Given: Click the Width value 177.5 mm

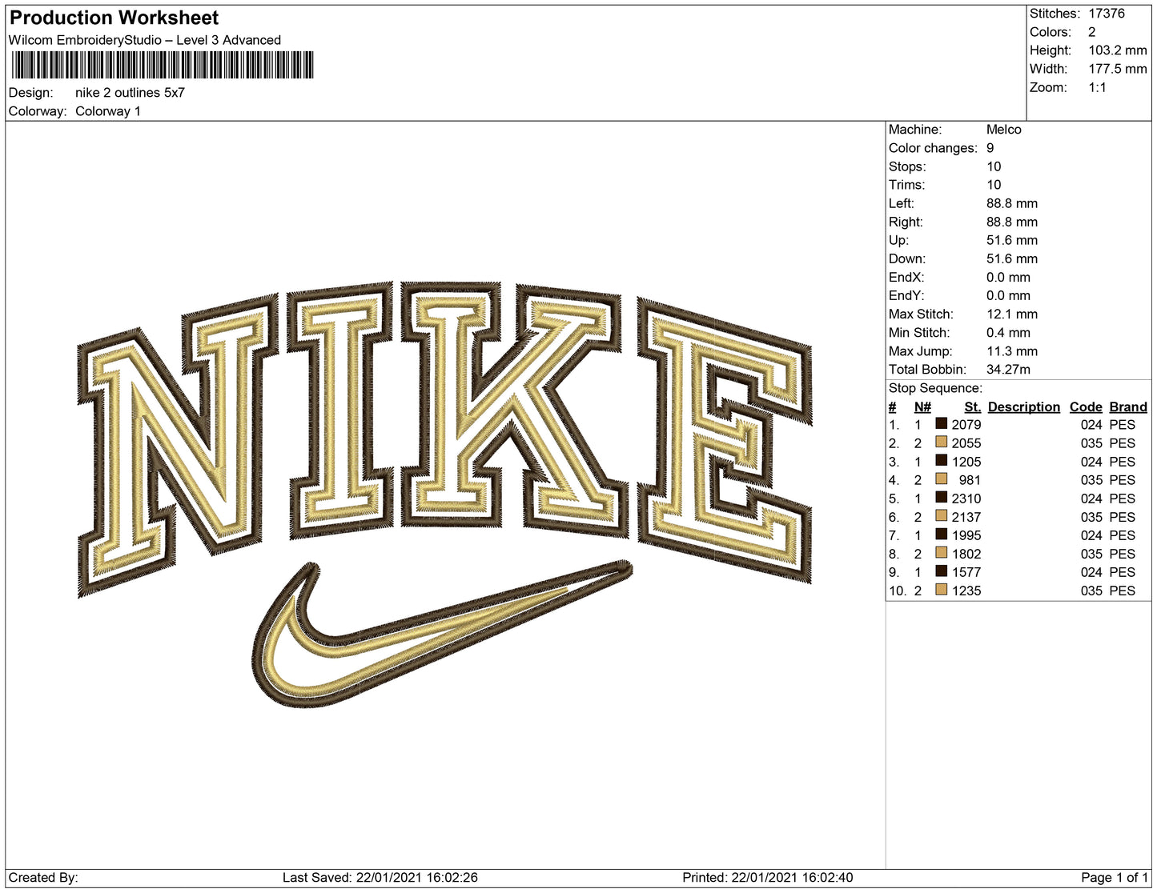Looking at the screenshot, I should (1118, 69).
